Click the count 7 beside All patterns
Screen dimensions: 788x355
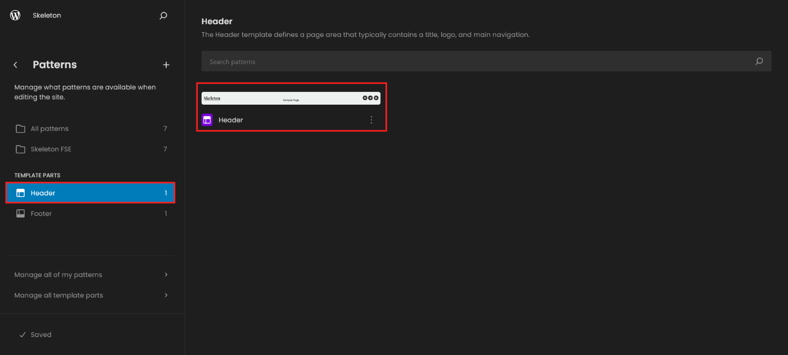165,129
